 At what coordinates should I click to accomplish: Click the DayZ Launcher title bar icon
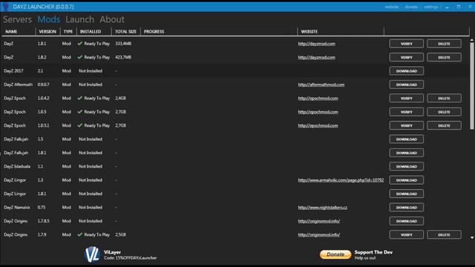[6, 7]
